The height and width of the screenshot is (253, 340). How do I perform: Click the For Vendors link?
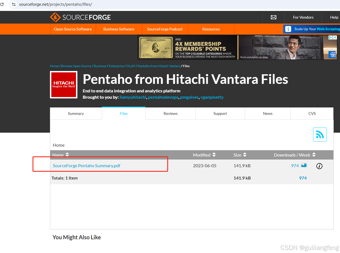pos(303,17)
